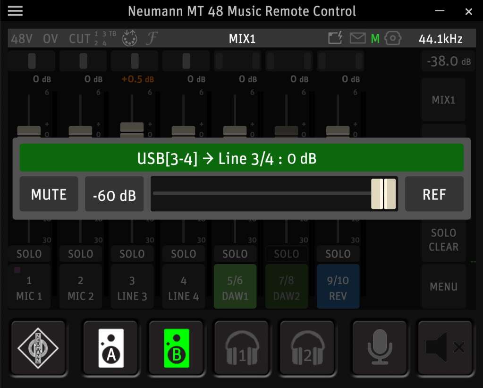Open the MIX1 mixer selector

[x=443, y=100]
